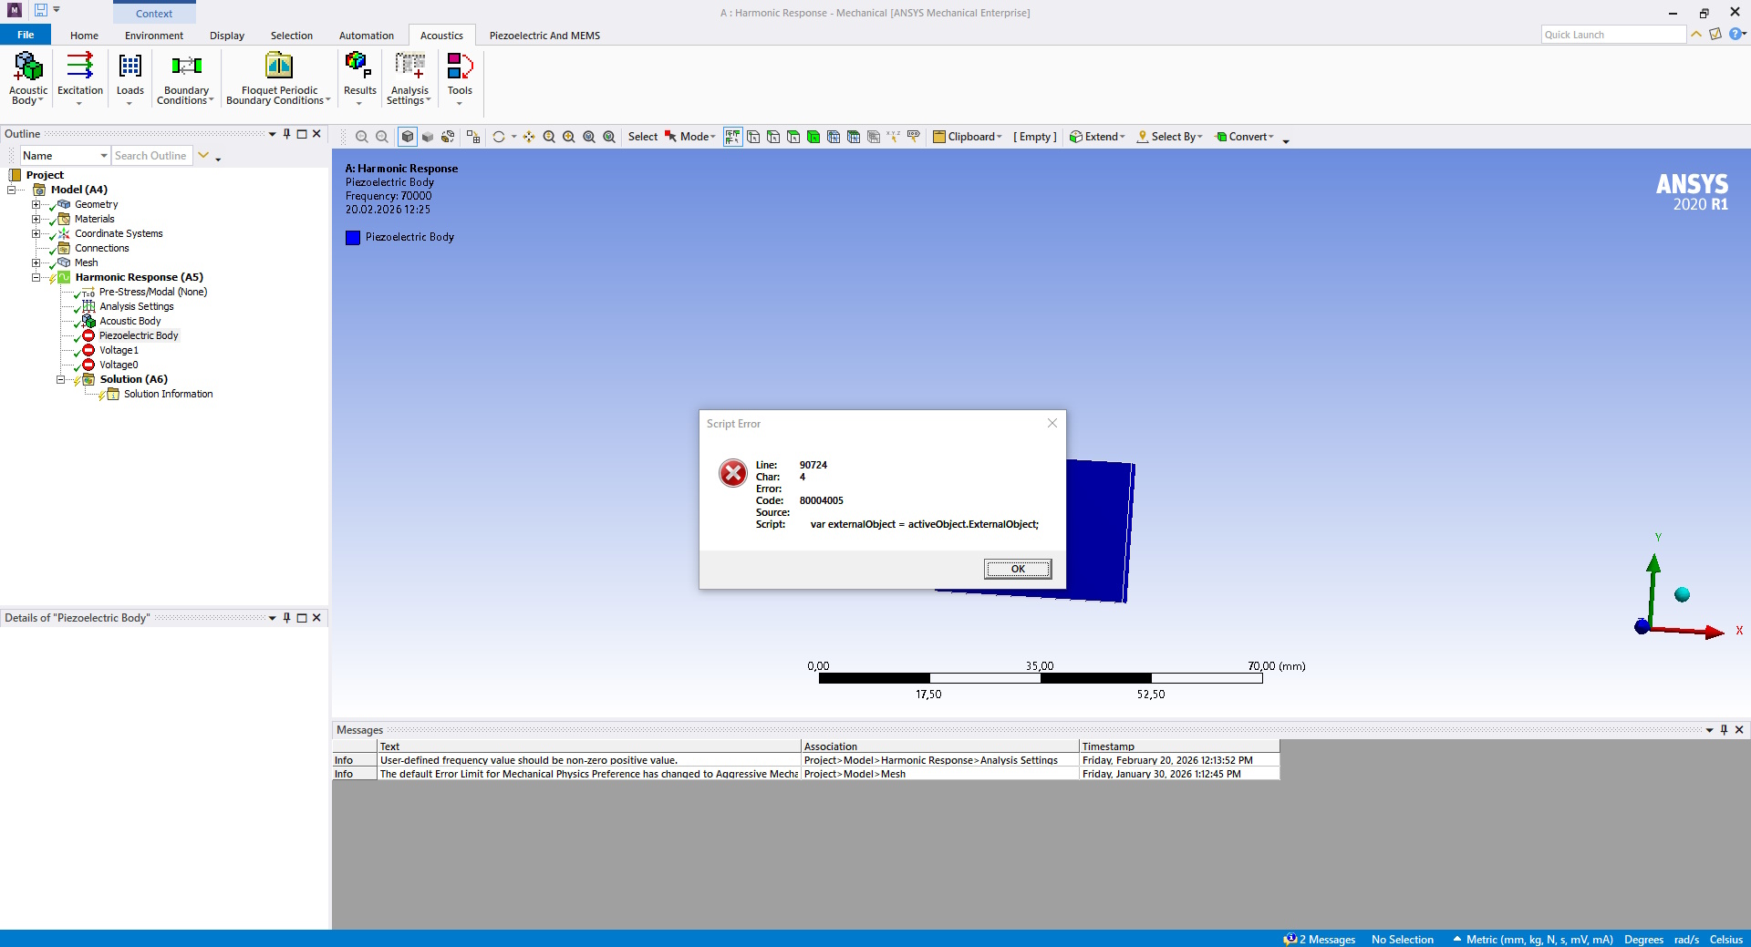Open the Name filter dropdown in Outline
Screen dimensions: 1751x947
[104, 156]
